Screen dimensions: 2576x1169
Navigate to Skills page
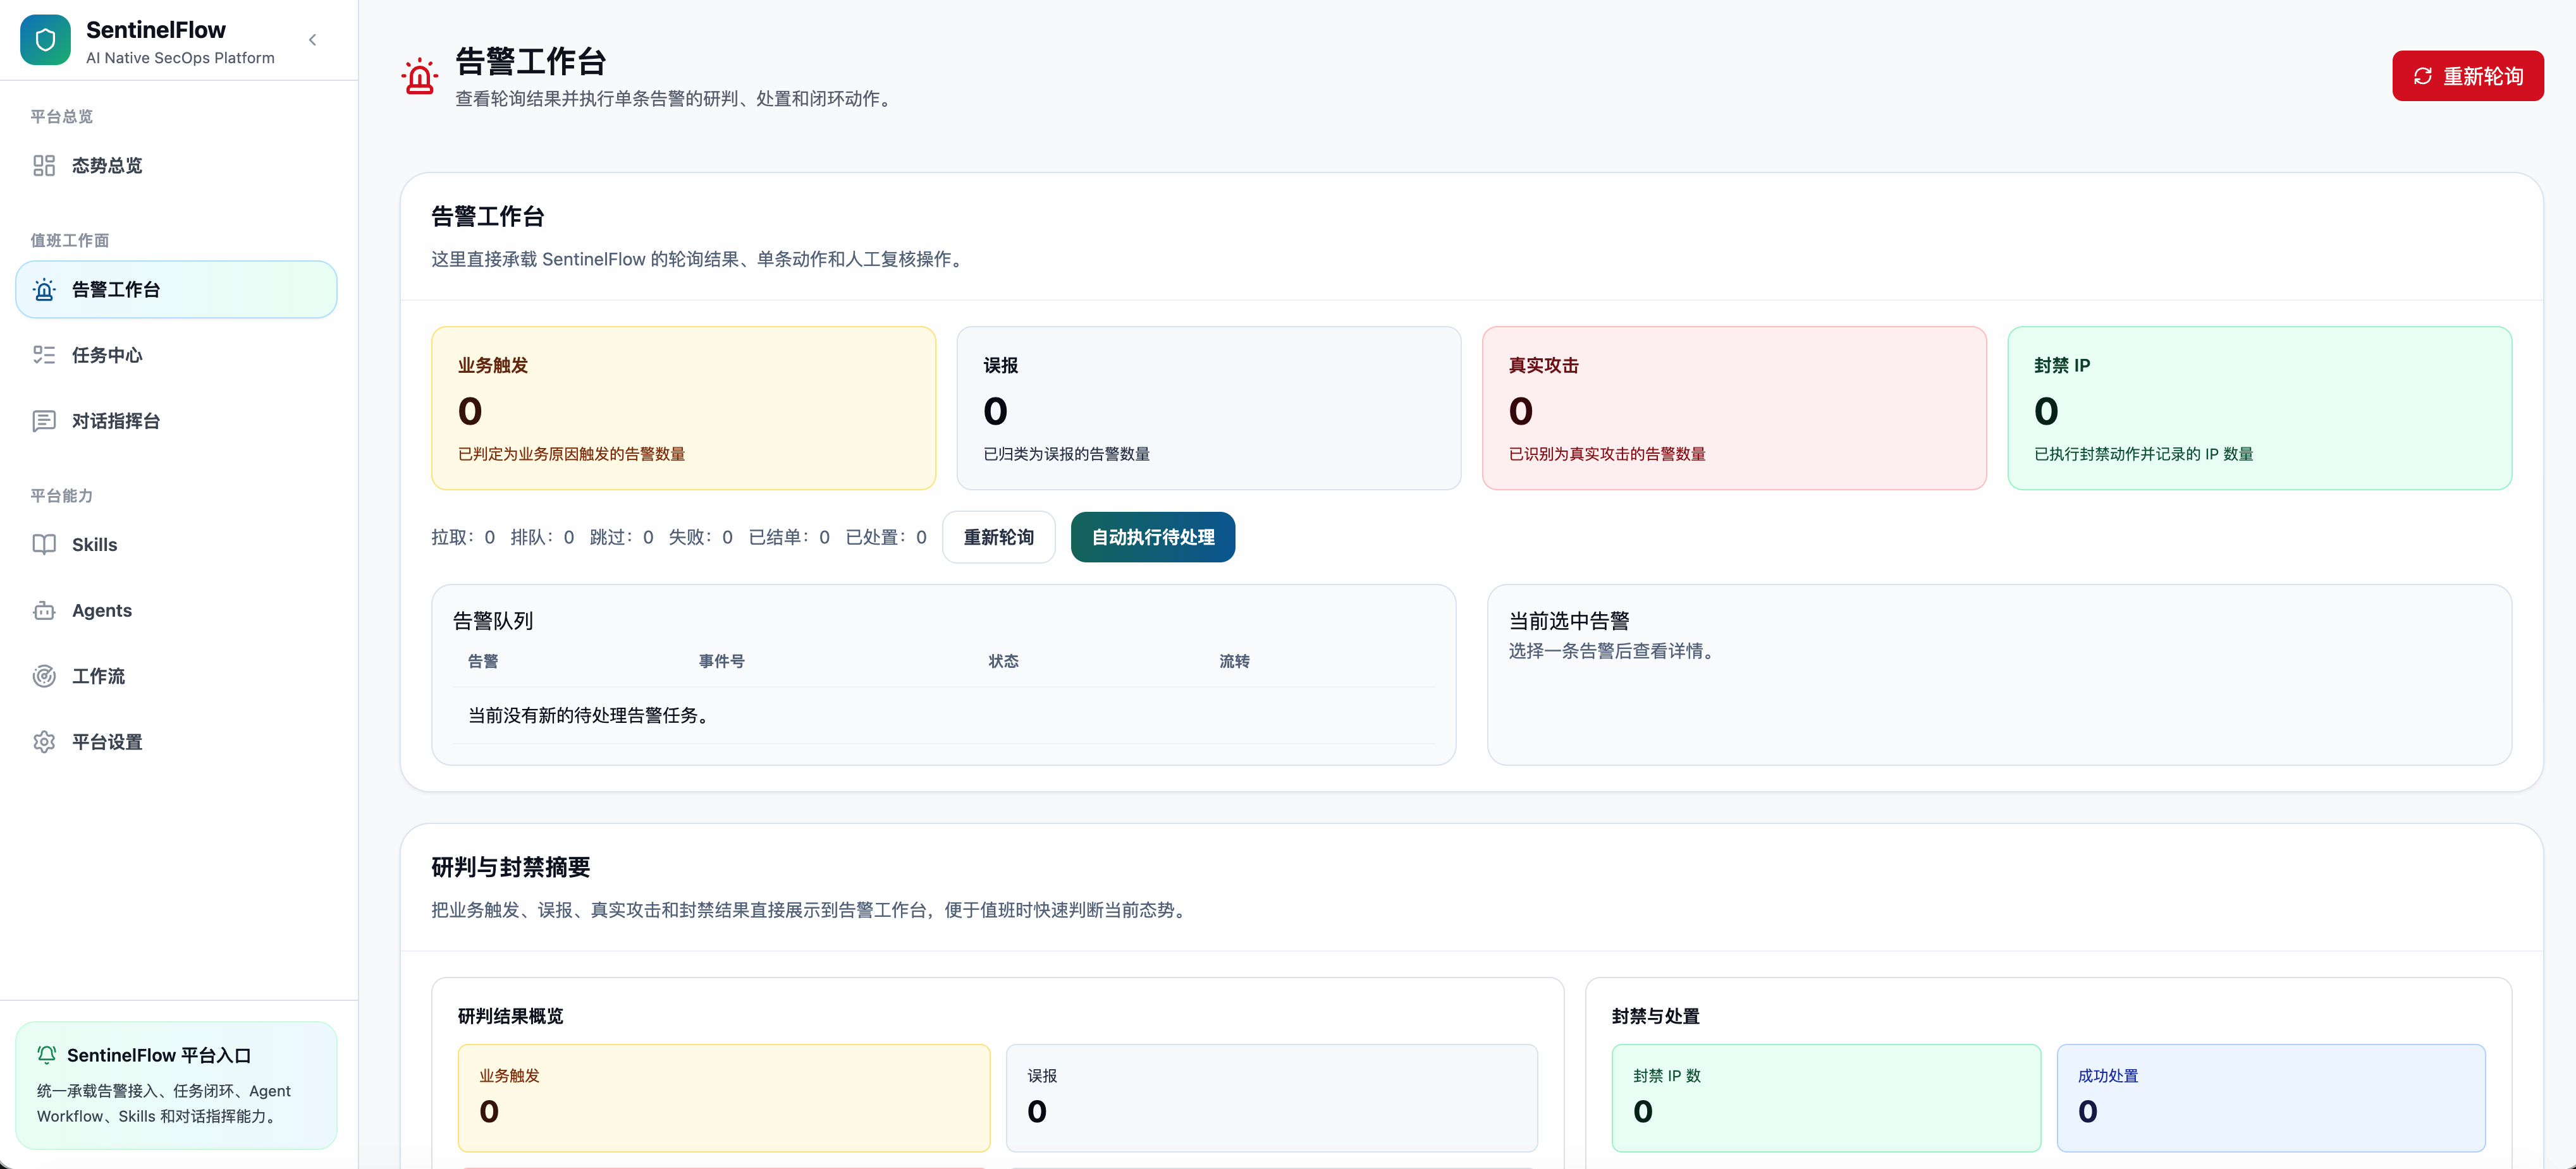click(x=177, y=545)
